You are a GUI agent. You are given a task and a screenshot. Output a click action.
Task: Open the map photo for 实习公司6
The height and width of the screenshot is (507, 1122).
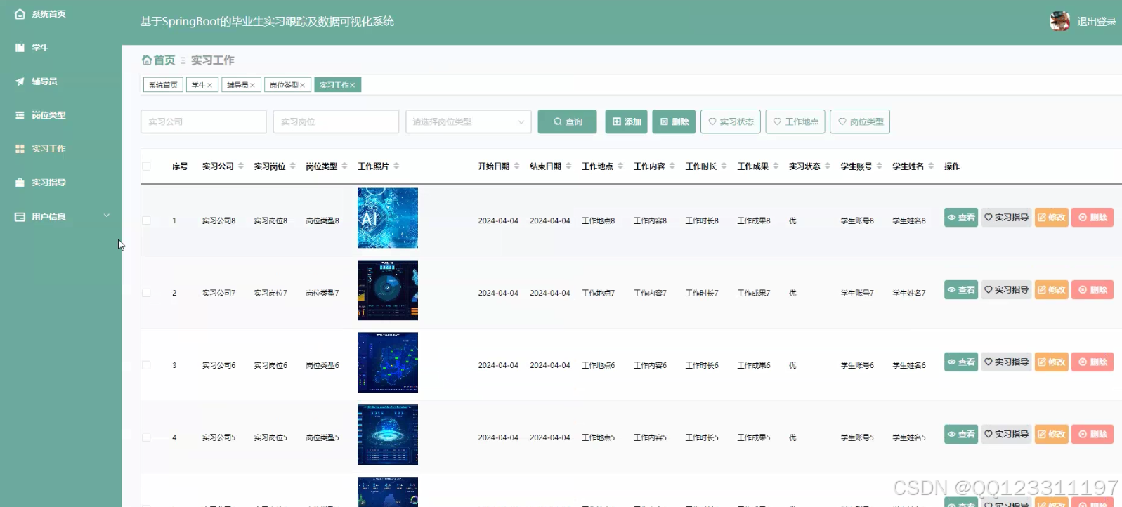pos(388,362)
